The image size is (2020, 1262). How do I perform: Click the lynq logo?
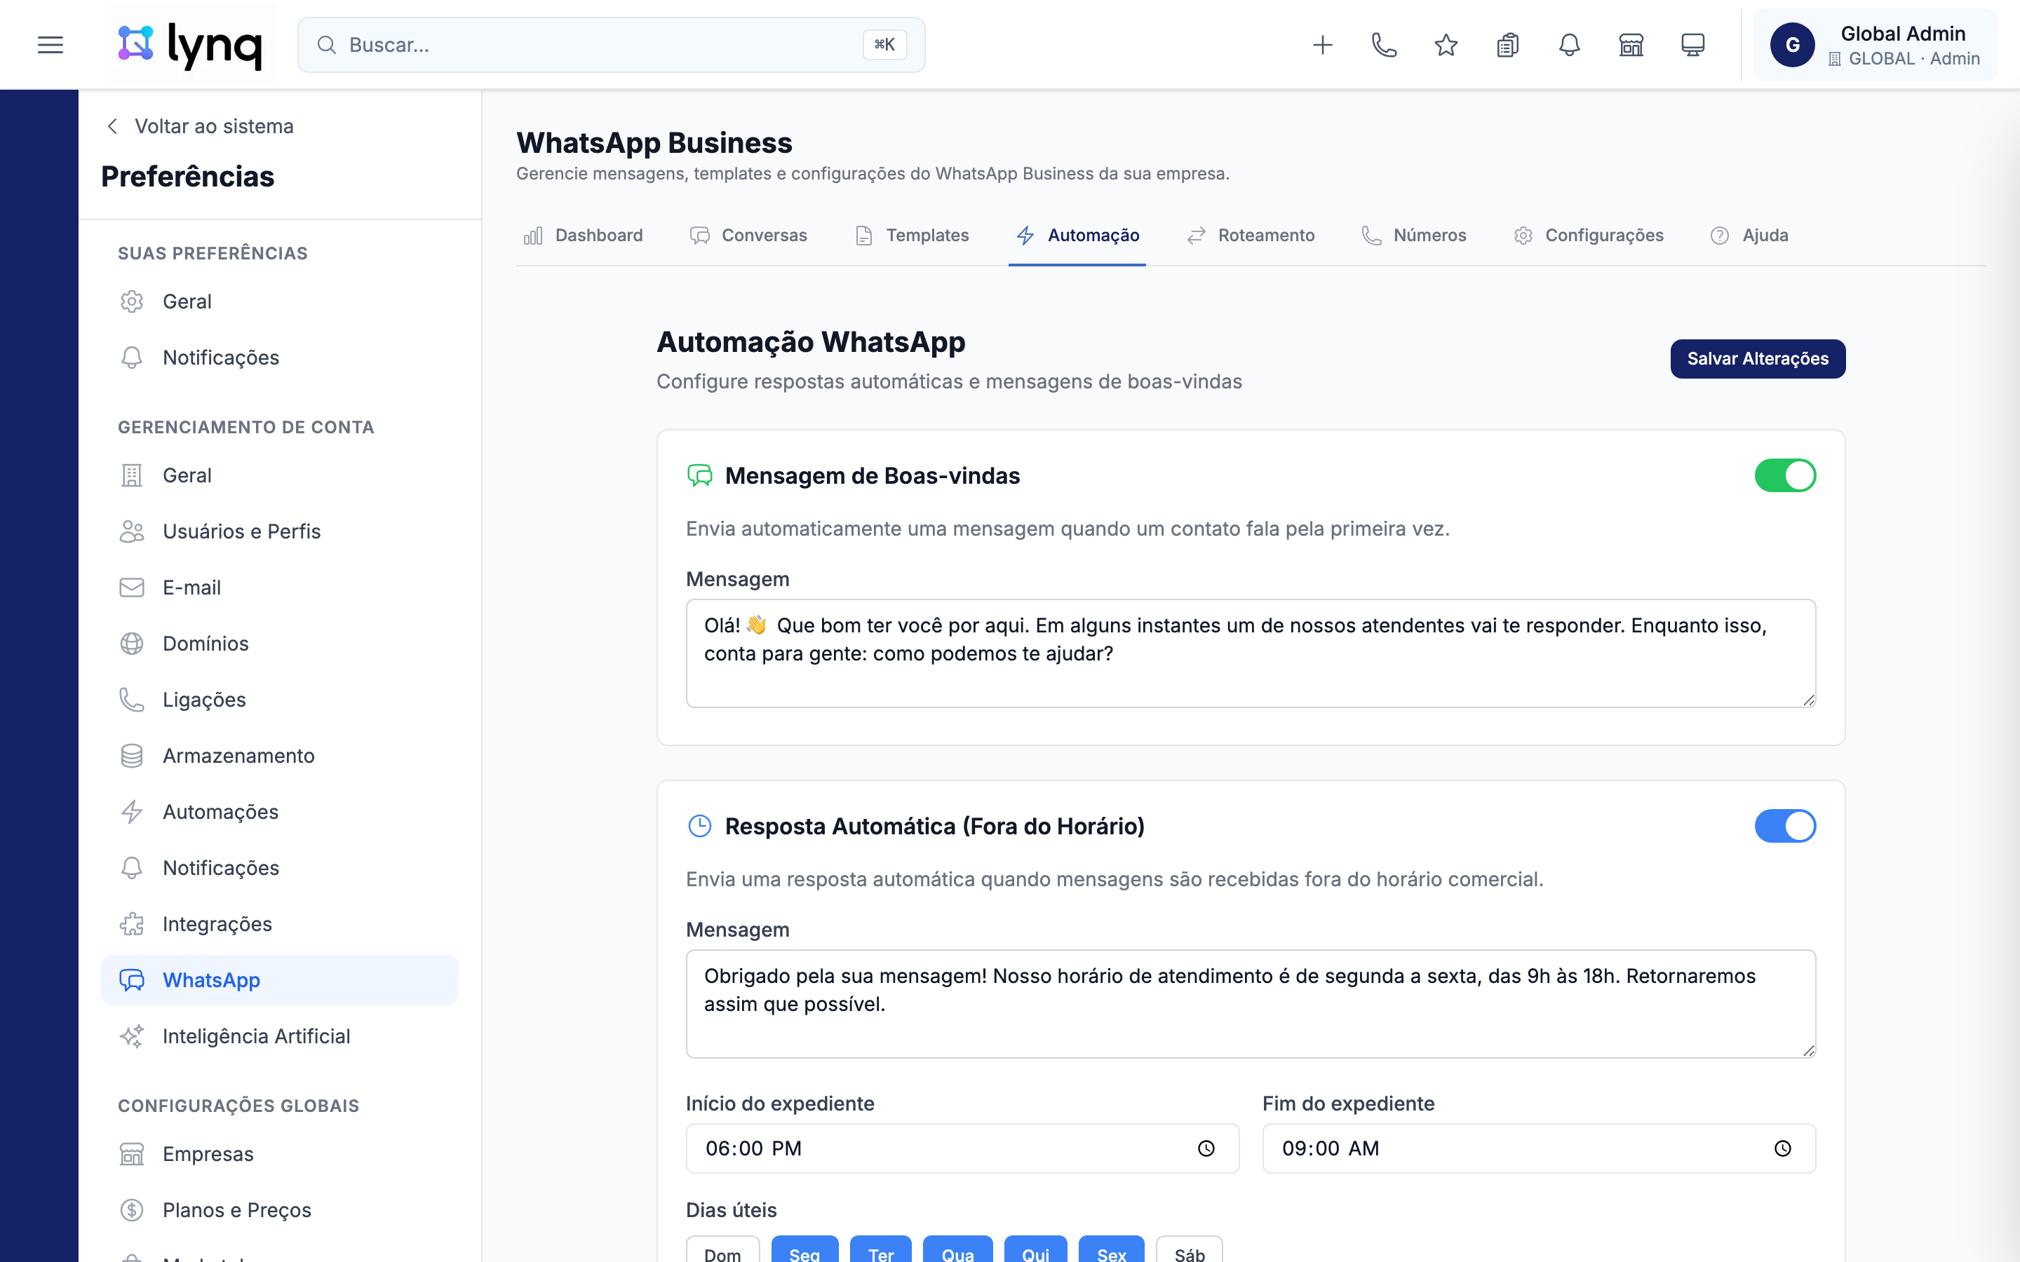click(x=190, y=45)
